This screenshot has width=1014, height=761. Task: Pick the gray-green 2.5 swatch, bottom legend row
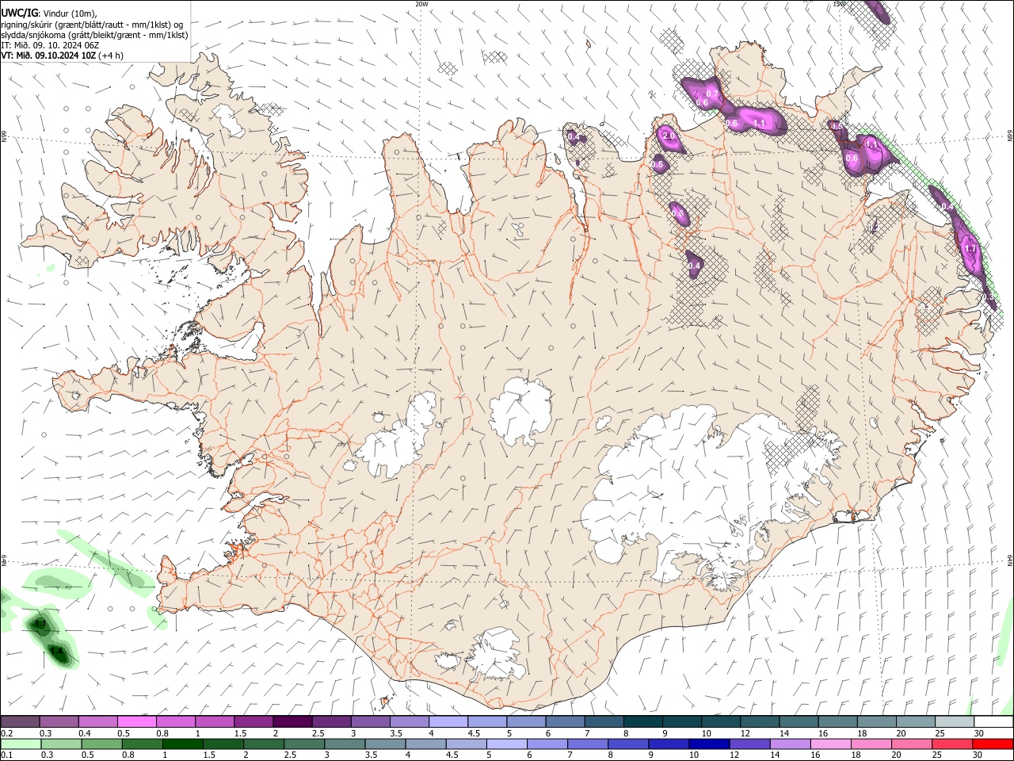(304, 744)
